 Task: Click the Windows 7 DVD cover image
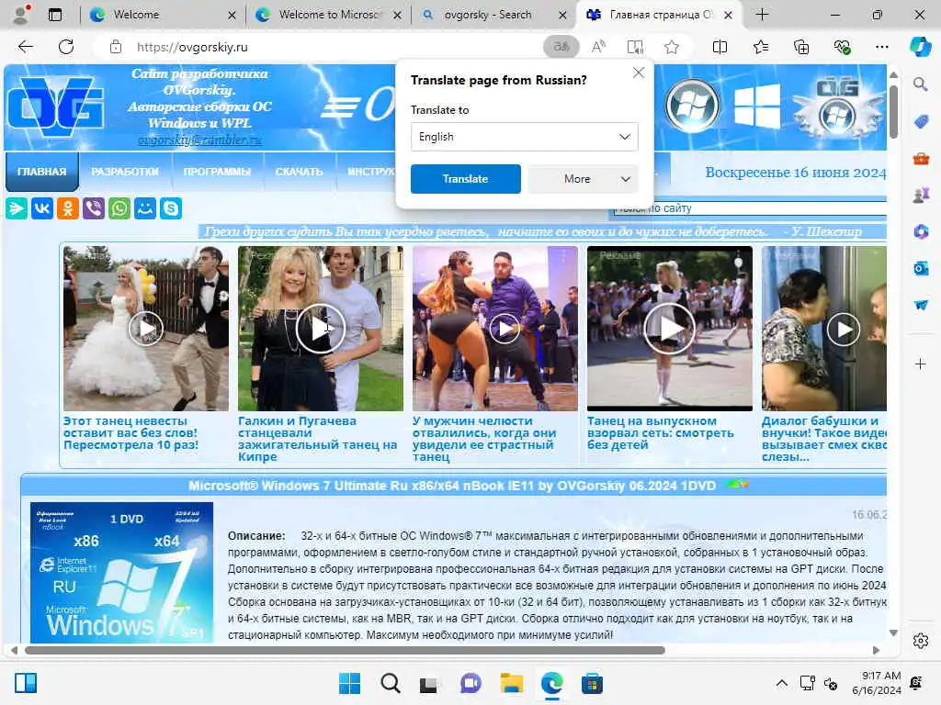[x=122, y=573]
